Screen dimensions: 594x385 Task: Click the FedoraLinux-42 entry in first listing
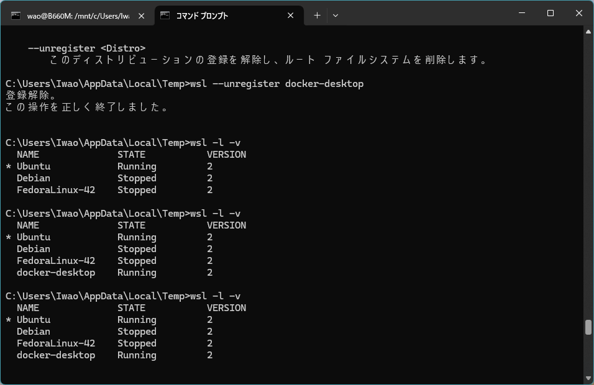click(56, 190)
